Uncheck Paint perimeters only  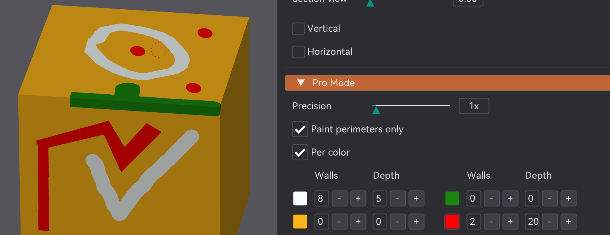[300, 129]
